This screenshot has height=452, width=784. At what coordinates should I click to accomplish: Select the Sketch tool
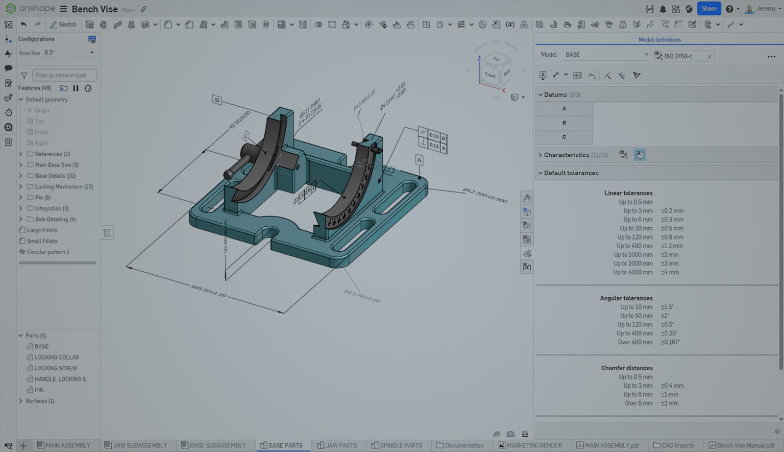63,24
